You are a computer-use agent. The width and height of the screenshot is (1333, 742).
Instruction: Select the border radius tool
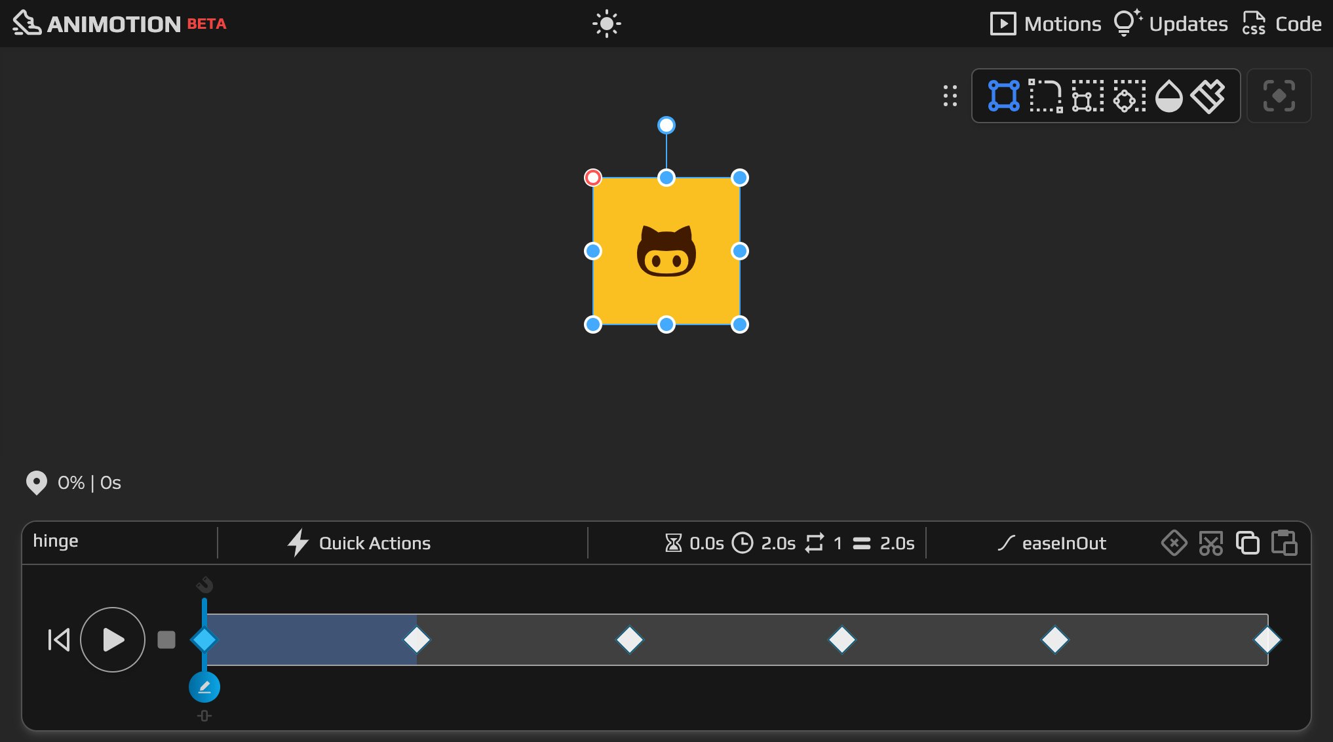point(1046,96)
